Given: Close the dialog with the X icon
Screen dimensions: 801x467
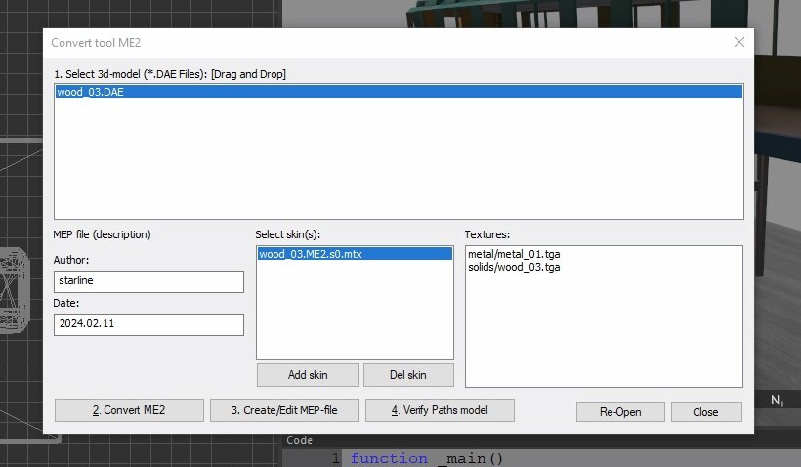Looking at the screenshot, I should click(x=738, y=42).
